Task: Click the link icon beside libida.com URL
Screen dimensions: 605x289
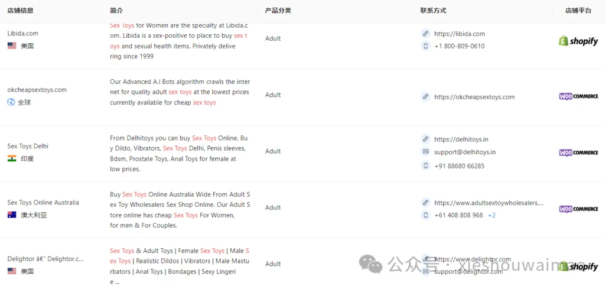Action: (x=425, y=34)
